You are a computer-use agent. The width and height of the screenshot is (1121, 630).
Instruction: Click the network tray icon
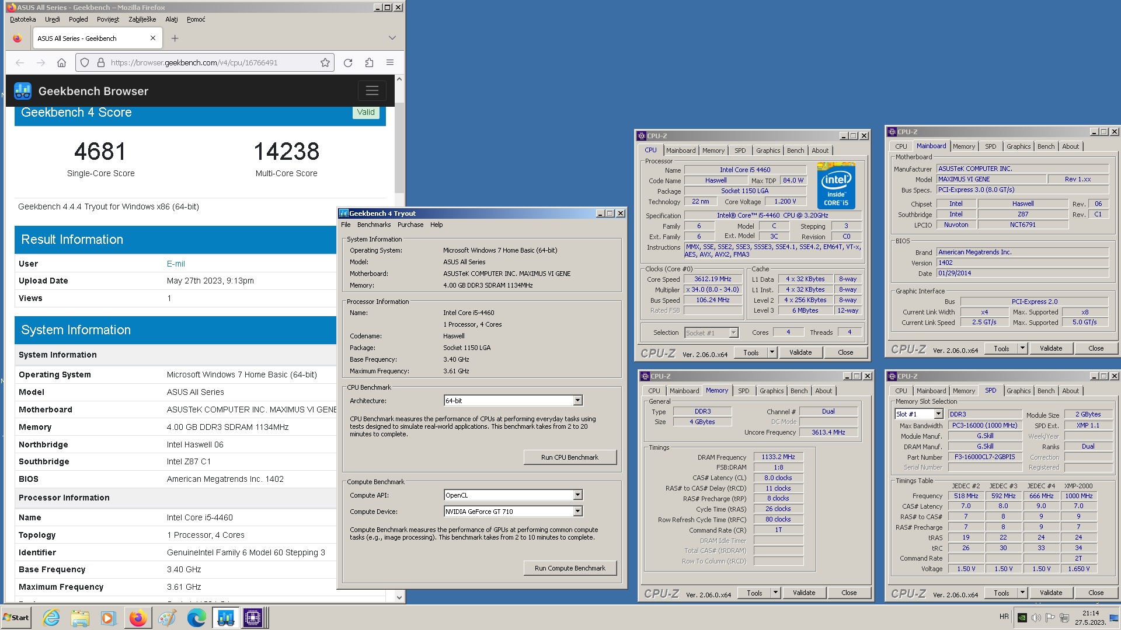[1064, 618]
